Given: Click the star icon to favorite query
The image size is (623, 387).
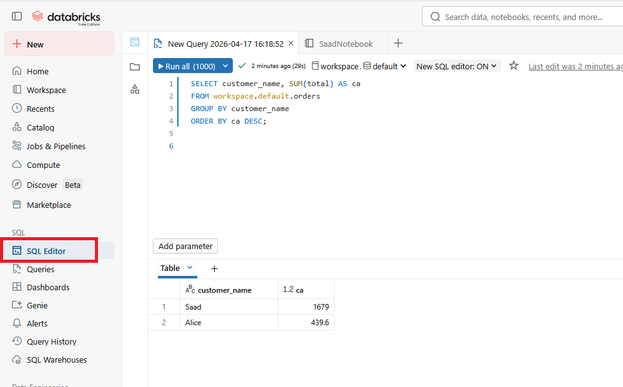Looking at the screenshot, I should [514, 66].
